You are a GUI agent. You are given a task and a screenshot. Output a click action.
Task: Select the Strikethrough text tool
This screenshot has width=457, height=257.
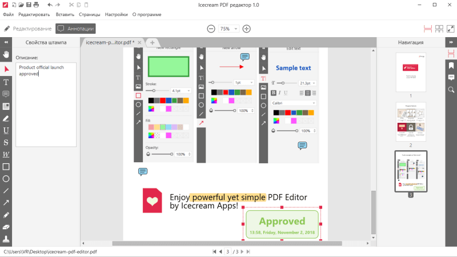point(6,142)
